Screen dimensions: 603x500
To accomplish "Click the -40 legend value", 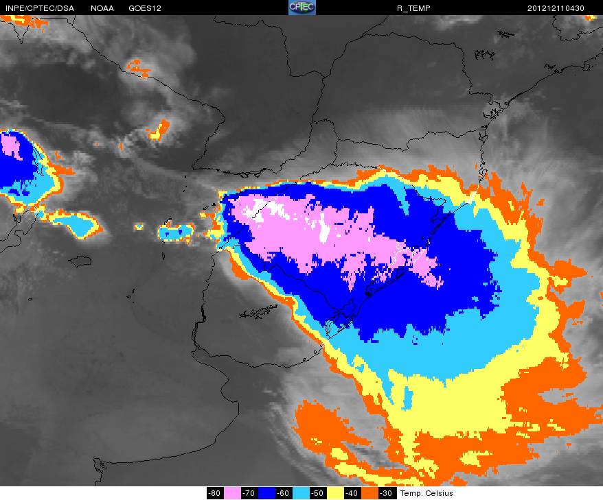I will 352,493.
